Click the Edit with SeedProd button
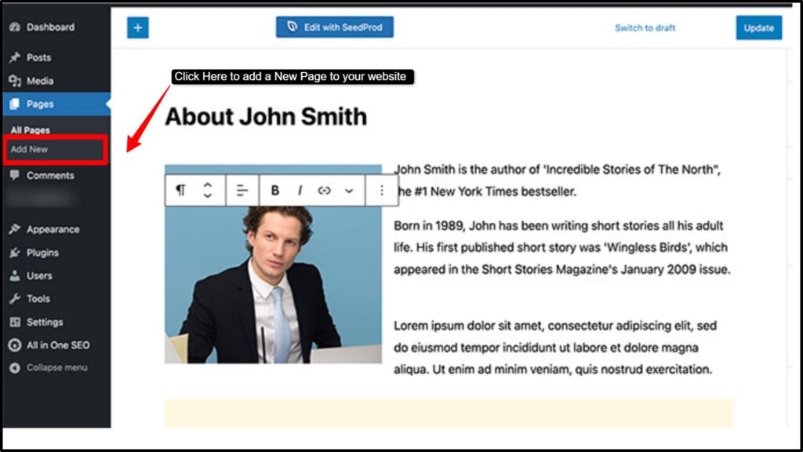The image size is (803, 452). click(335, 27)
